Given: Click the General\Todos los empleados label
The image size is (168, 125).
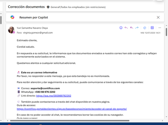Looking at the screenshot, I should click(78, 7).
